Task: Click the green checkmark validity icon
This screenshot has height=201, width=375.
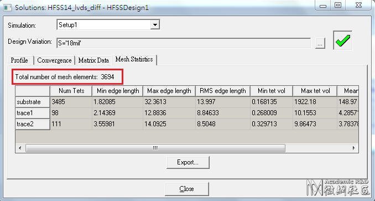Action: 343,40
